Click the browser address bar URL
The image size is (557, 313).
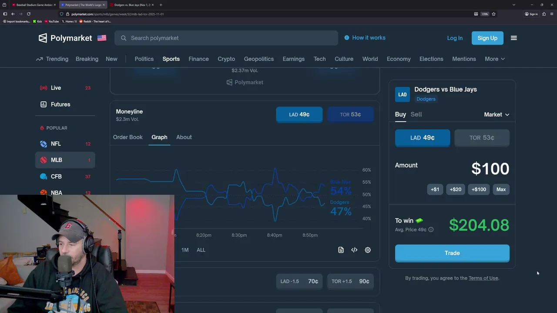tap(117, 14)
